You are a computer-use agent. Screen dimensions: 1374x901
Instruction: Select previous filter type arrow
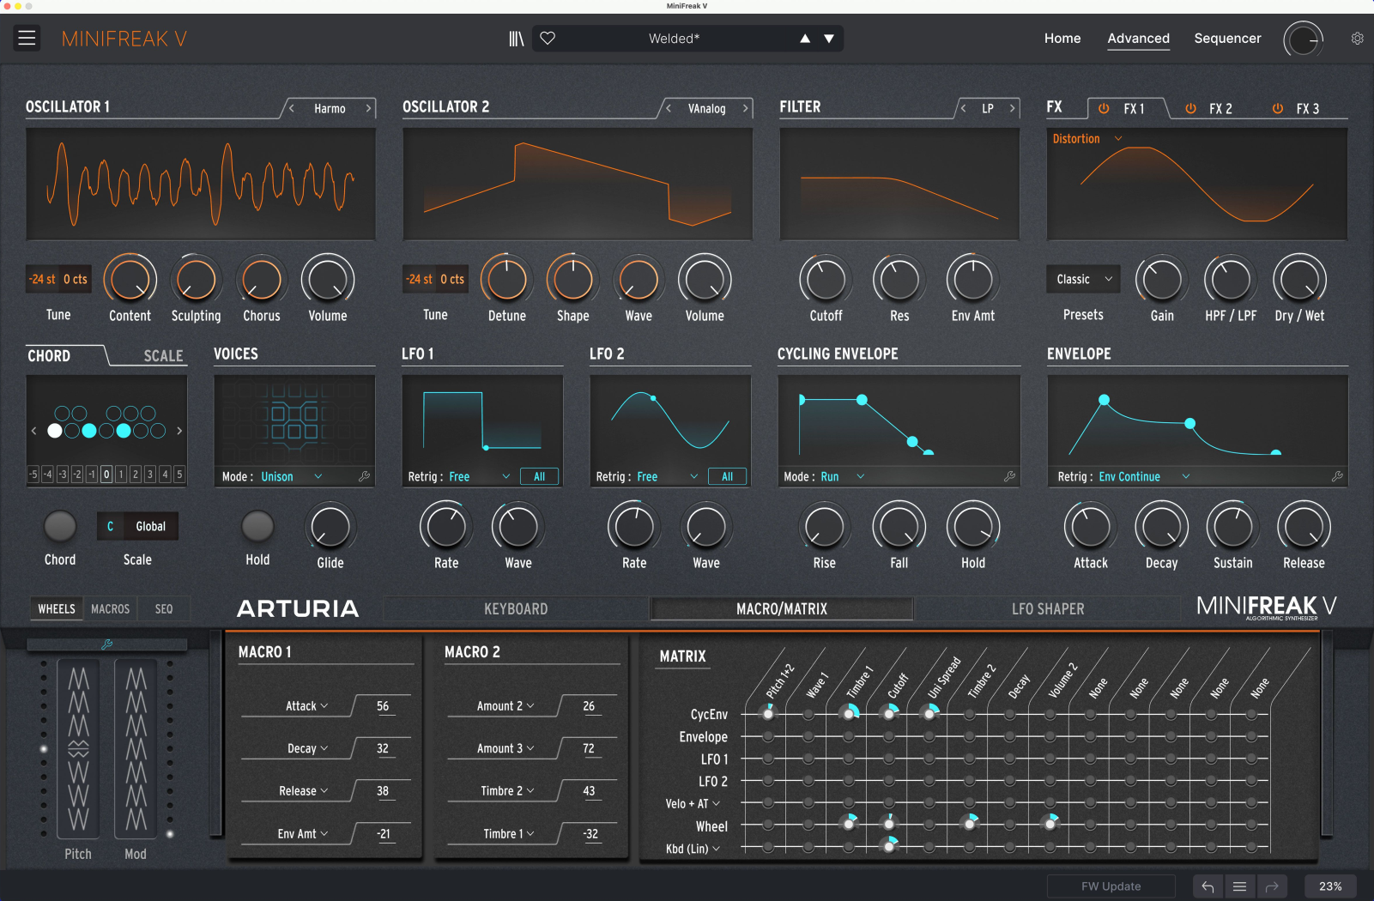(963, 108)
